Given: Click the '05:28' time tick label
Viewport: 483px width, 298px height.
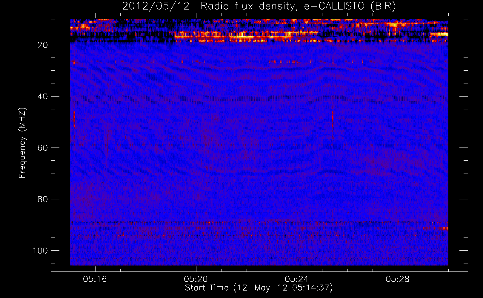Looking at the screenshot, I should pyautogui.click(x=398, y=279).
